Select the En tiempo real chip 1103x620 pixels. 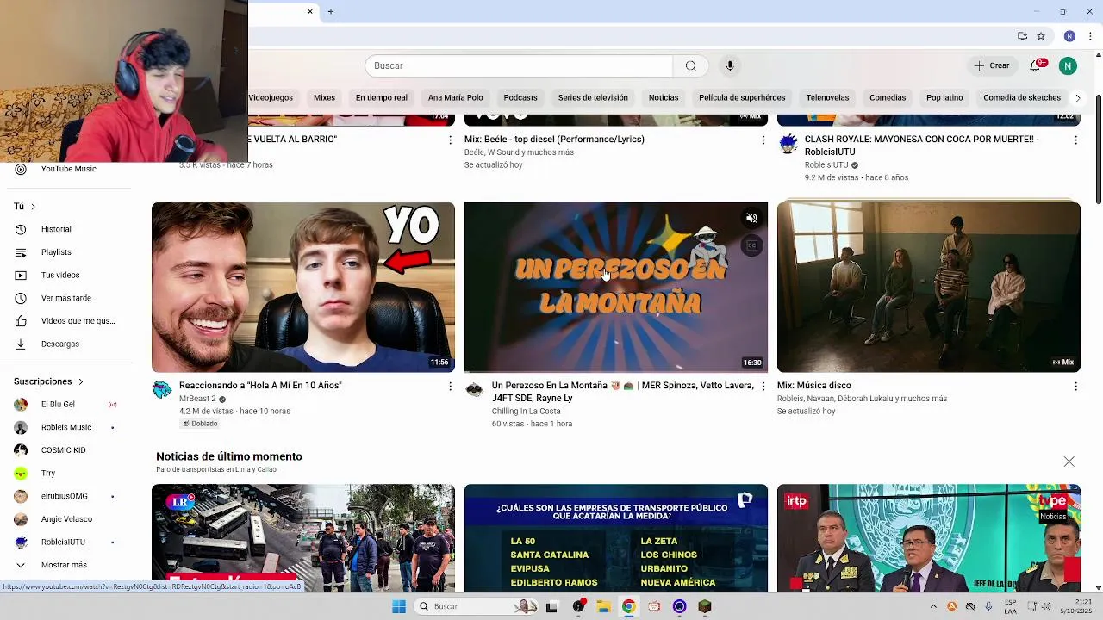(x=381, y=97)
